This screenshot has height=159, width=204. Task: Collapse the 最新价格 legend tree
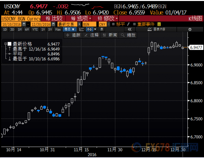(x=6, y=44)
